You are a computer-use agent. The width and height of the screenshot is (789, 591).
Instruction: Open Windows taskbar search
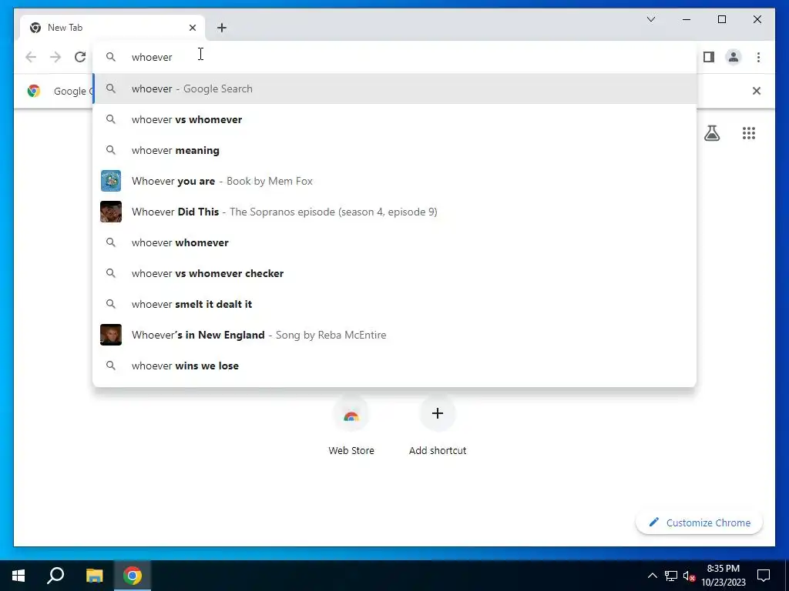[x=55, y=576]
